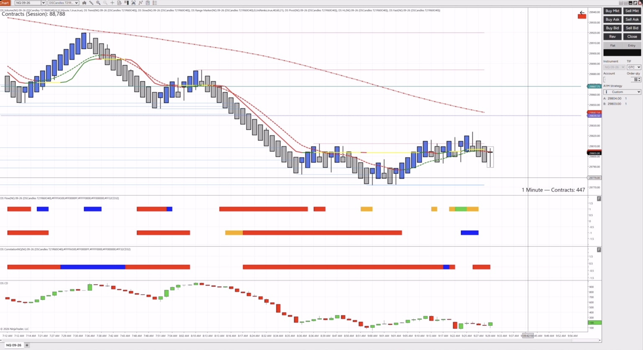Activate the zoom in magnifier
Image resolution: width=643 pixels, height=350 pixels.
pos(98,3)
